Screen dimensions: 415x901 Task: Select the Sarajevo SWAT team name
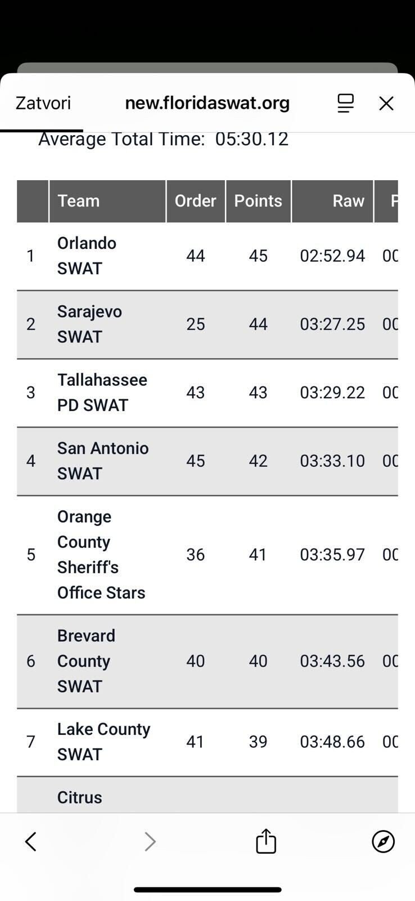click(89, 324)
